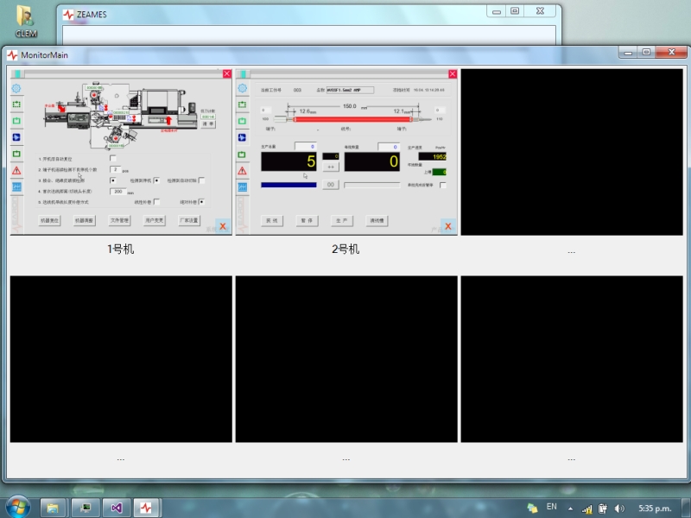Open the CLEM folder on the desktop
Image resolution: width=691 pixels, height=518 pixels.
coord(26,21)
